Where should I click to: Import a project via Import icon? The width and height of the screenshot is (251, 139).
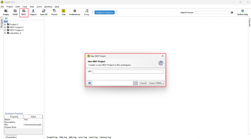[x=33, y=12]
